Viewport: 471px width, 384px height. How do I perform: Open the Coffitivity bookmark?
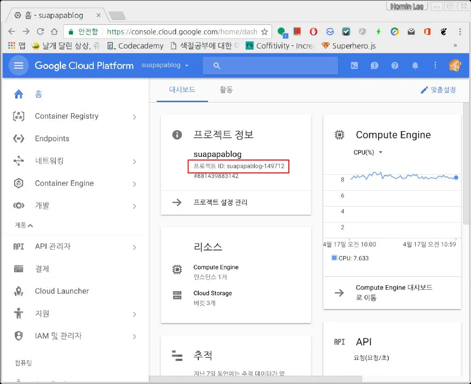[x=281, y=46]
